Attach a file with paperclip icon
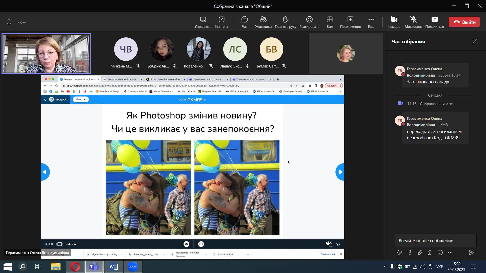The width and height of the screenshot is (486, 273). pos(420,253)
